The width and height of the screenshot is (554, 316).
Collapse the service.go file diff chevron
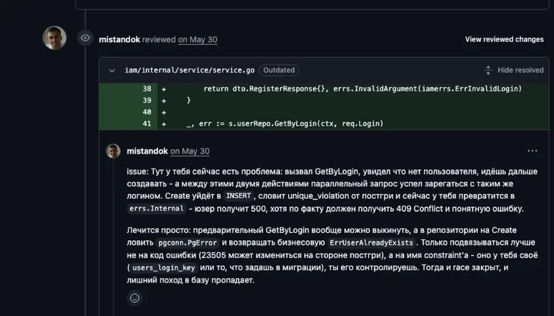[112, 70]
